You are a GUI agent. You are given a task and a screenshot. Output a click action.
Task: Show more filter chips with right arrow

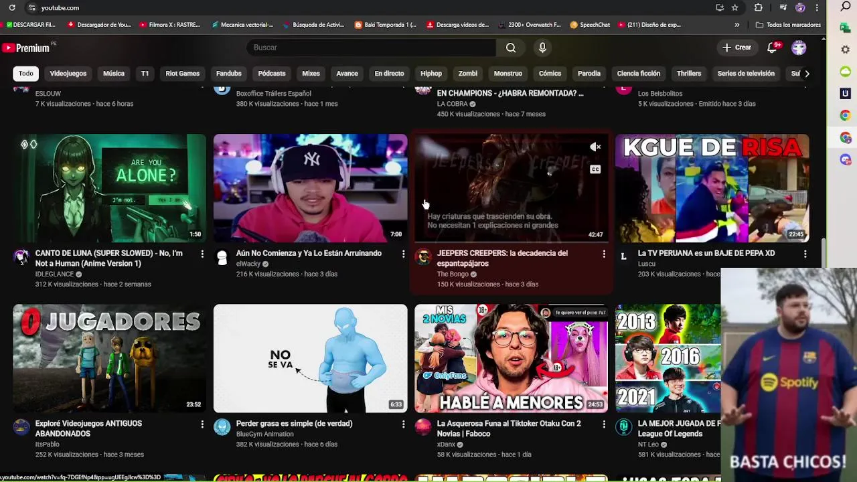807,74
